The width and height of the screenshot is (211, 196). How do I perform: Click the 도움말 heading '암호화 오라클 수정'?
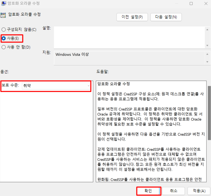[x=114, y=84]
